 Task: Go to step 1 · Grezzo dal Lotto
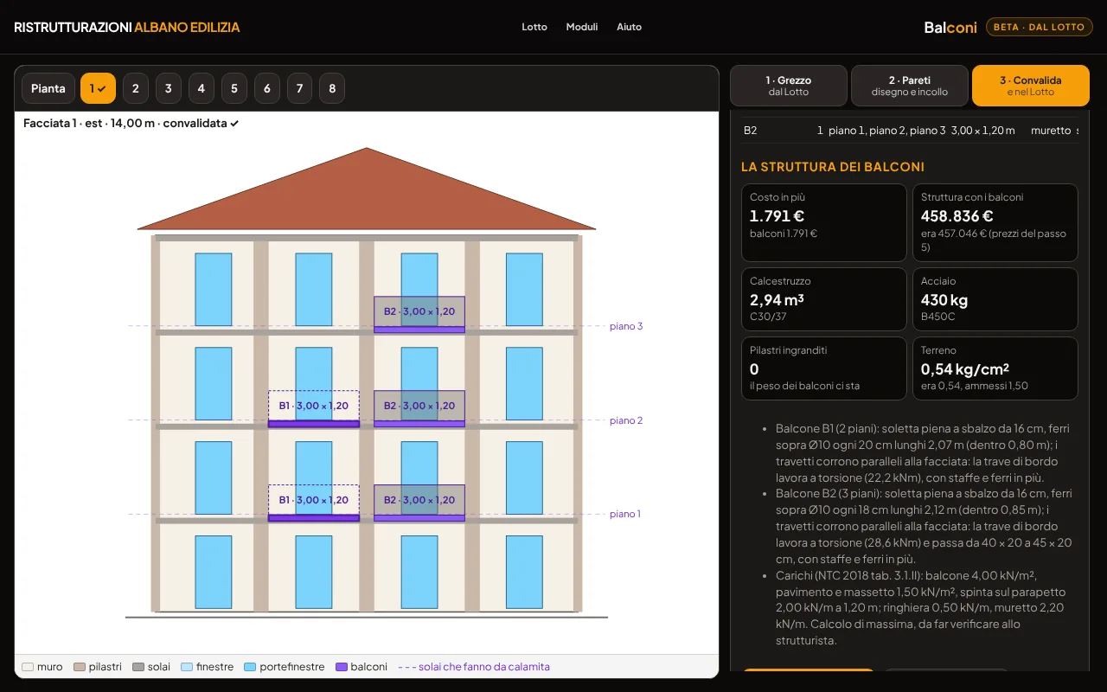(789, 86)
